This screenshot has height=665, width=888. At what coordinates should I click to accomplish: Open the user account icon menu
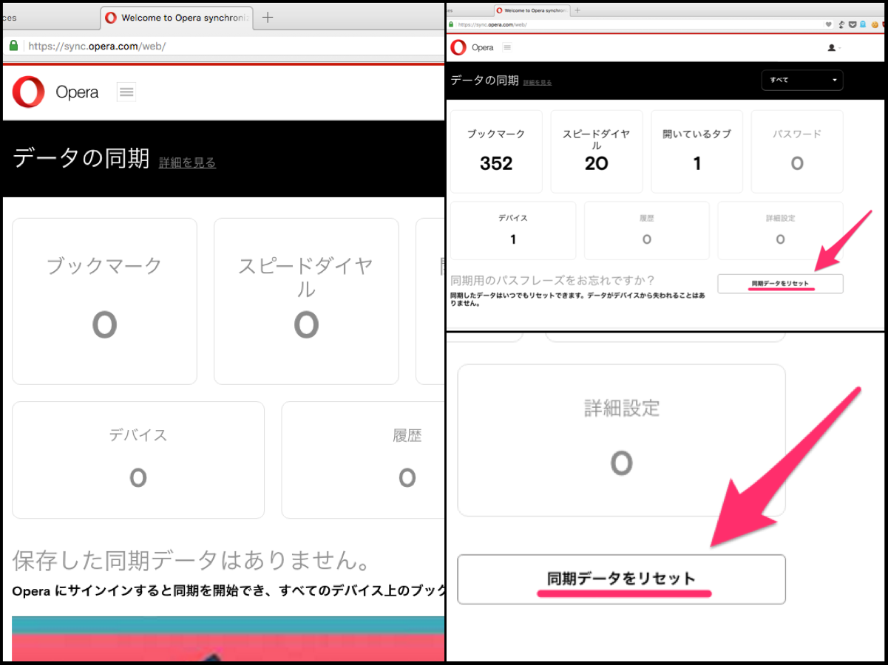[834, 47]
